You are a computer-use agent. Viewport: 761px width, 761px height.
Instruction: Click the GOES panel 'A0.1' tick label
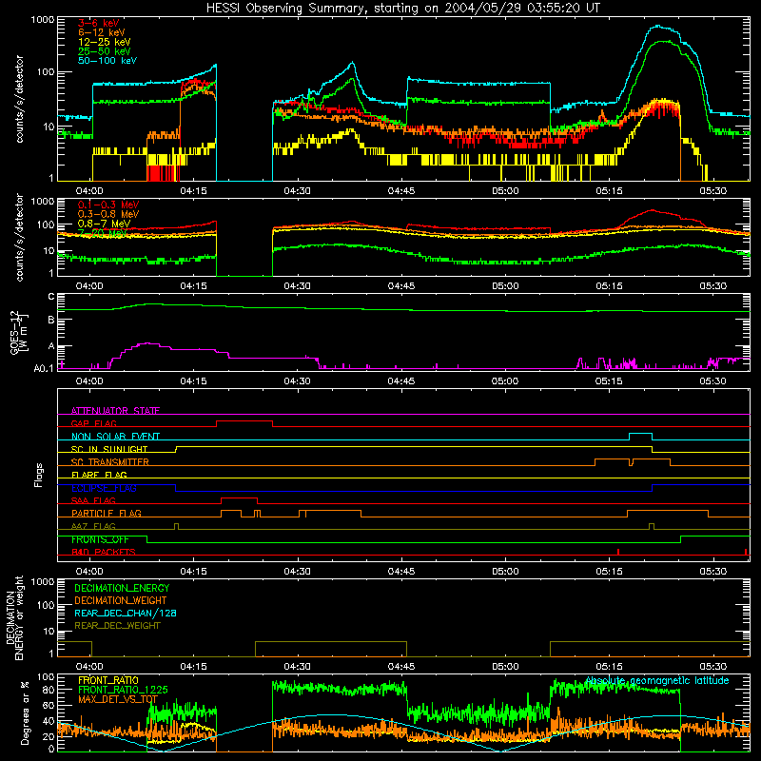(x=44, y=369)
